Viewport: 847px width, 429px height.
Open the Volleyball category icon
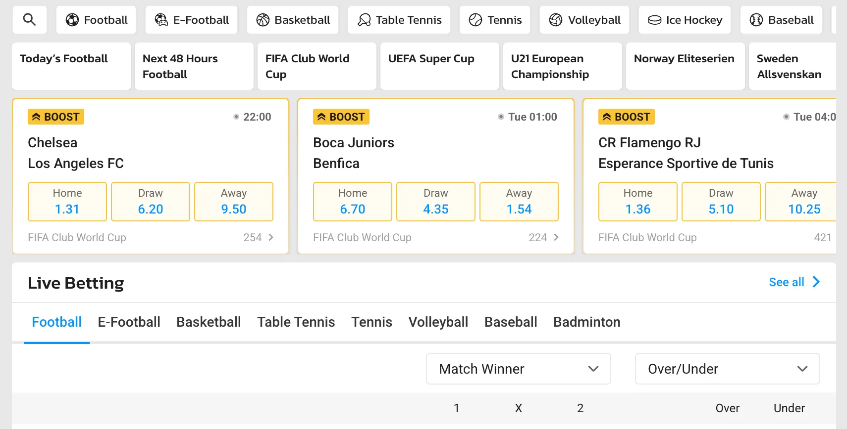[x=556, y=20]
